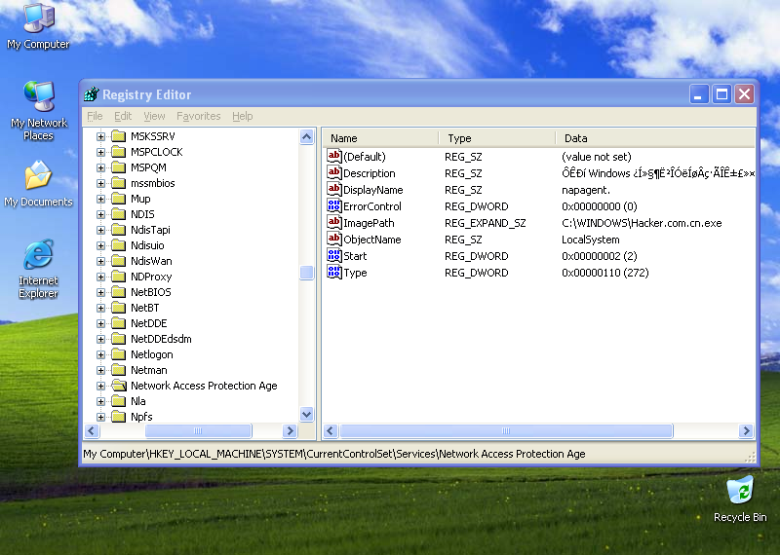Click the Mup folder icon
The image size is (780, 555).
(x=118, y=199)
